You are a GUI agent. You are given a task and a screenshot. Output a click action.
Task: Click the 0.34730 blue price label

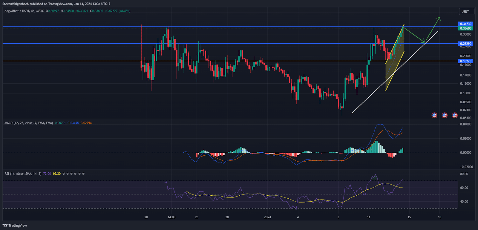click(x=465, y=24)
